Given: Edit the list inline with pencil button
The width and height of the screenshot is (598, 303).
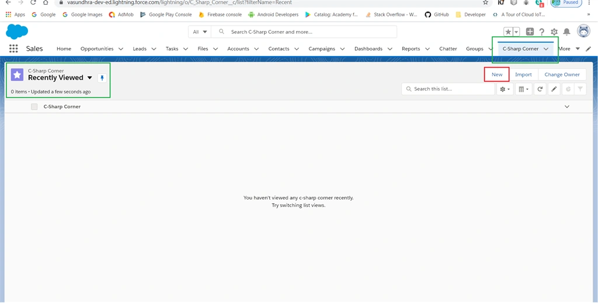Looking at the screenshot, I should pos(554,89).
